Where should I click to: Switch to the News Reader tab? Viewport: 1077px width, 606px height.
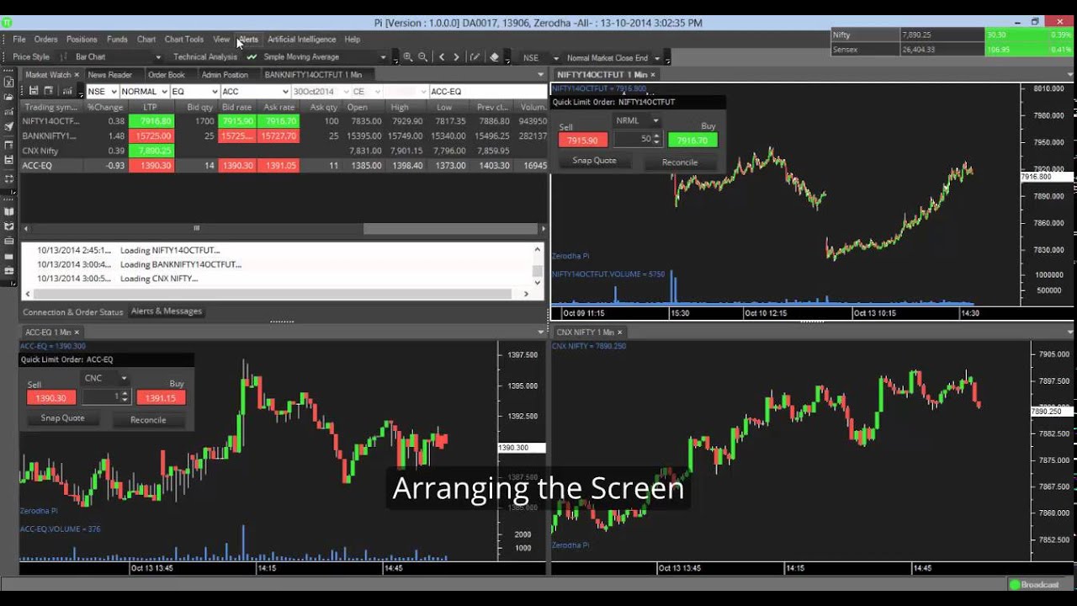tap(110, 75)
